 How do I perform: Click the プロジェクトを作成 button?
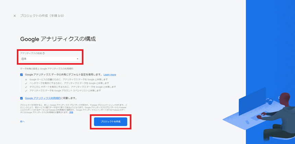pyautogui.click(x=110, y=122)
